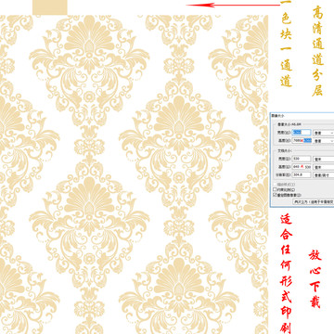
Task: Open the pixel width unit dropdown
Action: 324,133
